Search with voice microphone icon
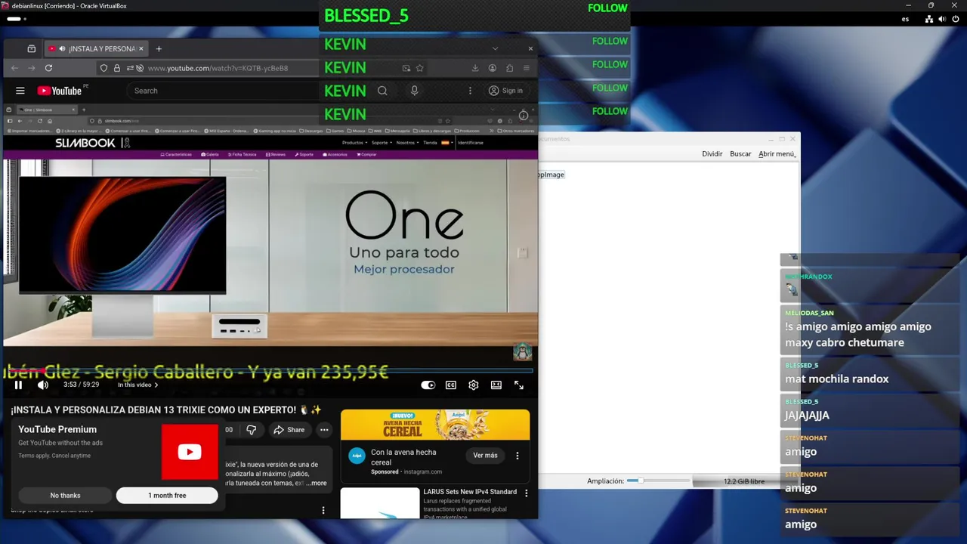 (414, 91)
